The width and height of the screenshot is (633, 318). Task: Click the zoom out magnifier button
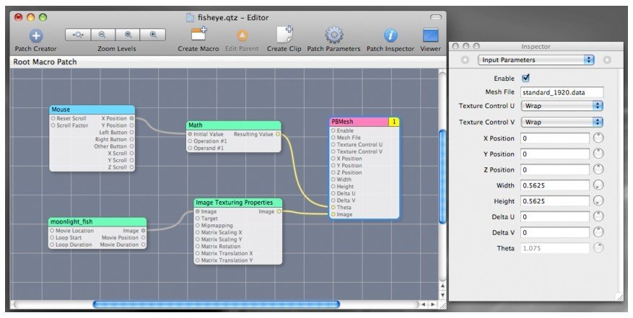[102, 34]
